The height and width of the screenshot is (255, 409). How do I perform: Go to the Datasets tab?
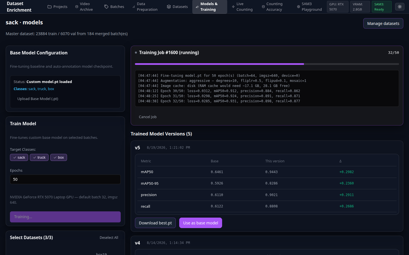point(177,7)
